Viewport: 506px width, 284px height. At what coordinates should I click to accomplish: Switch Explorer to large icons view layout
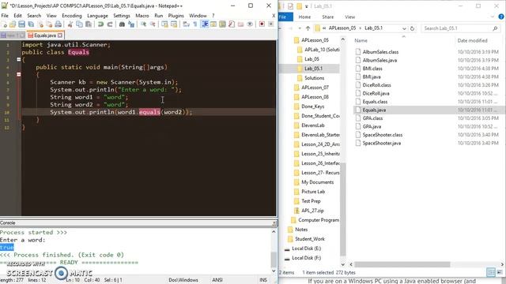500,272
